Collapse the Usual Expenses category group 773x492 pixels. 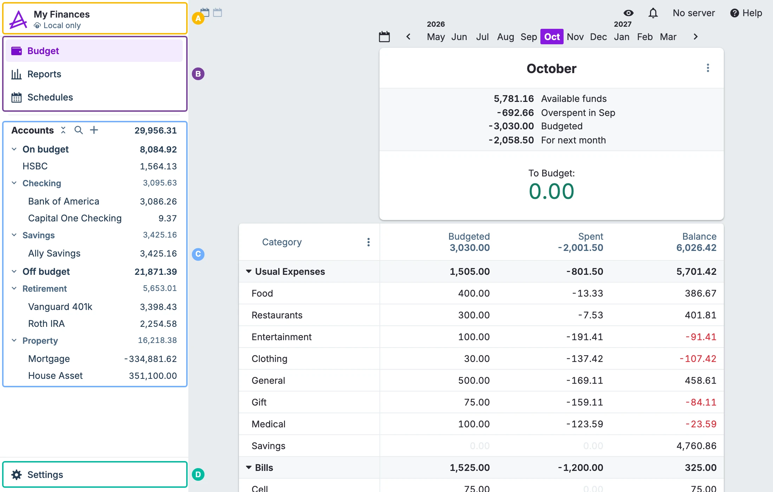click(249, 271)
